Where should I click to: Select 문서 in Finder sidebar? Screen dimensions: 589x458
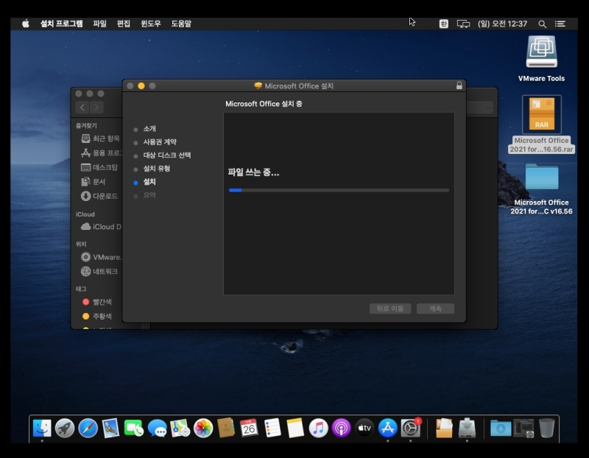94,182
